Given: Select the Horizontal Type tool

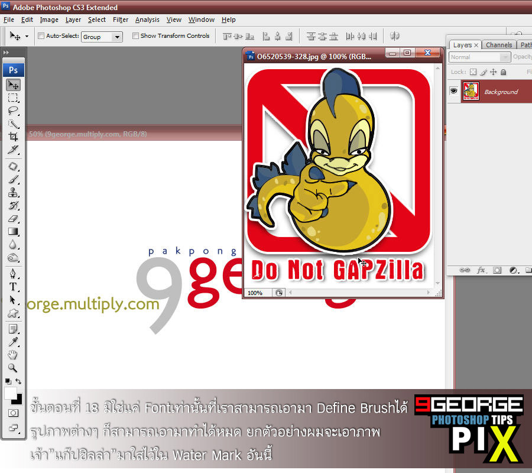Looking at the screenshot, I should [x=13, y=287].
